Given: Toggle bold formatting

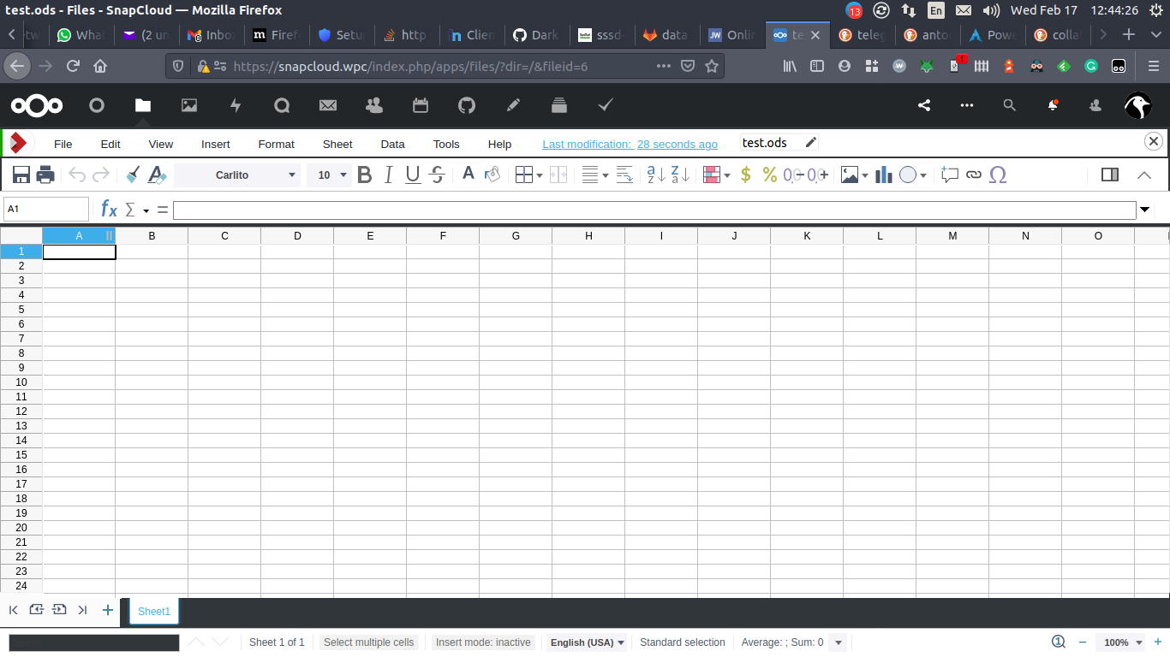Looking at the screenshot, I should (x=365, y=175).
